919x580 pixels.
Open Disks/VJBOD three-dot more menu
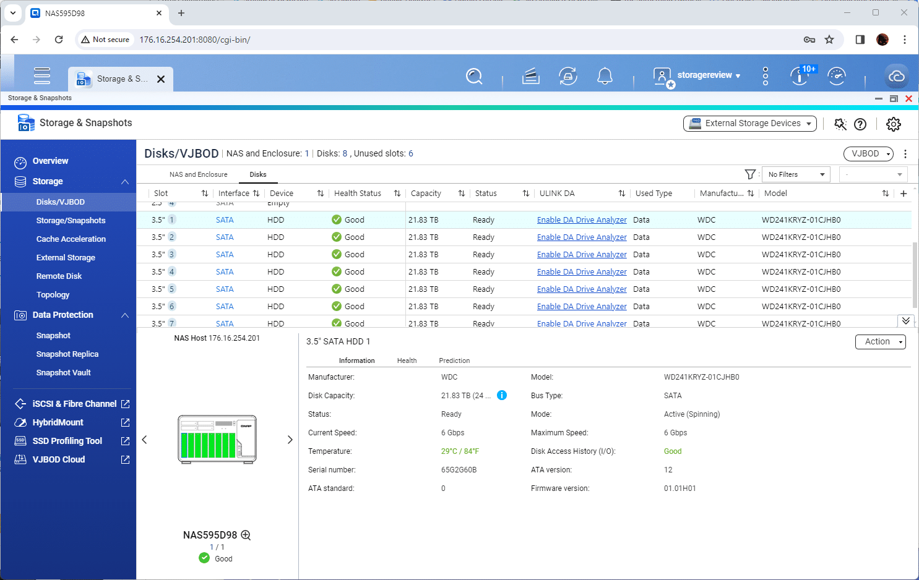tap(905, 153)
